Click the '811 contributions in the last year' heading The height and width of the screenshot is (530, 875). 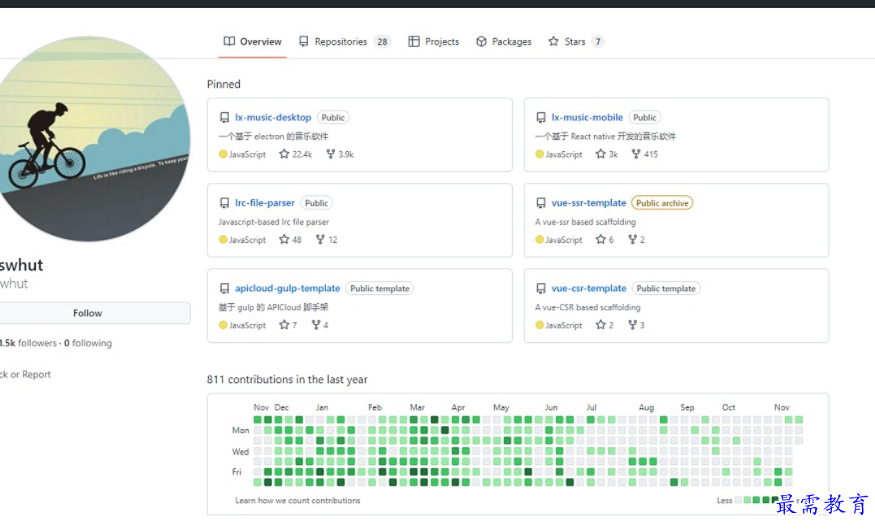coord(287,379)
